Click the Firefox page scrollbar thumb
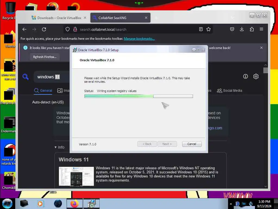Viewport: 278px width, 209px height. 266,70
